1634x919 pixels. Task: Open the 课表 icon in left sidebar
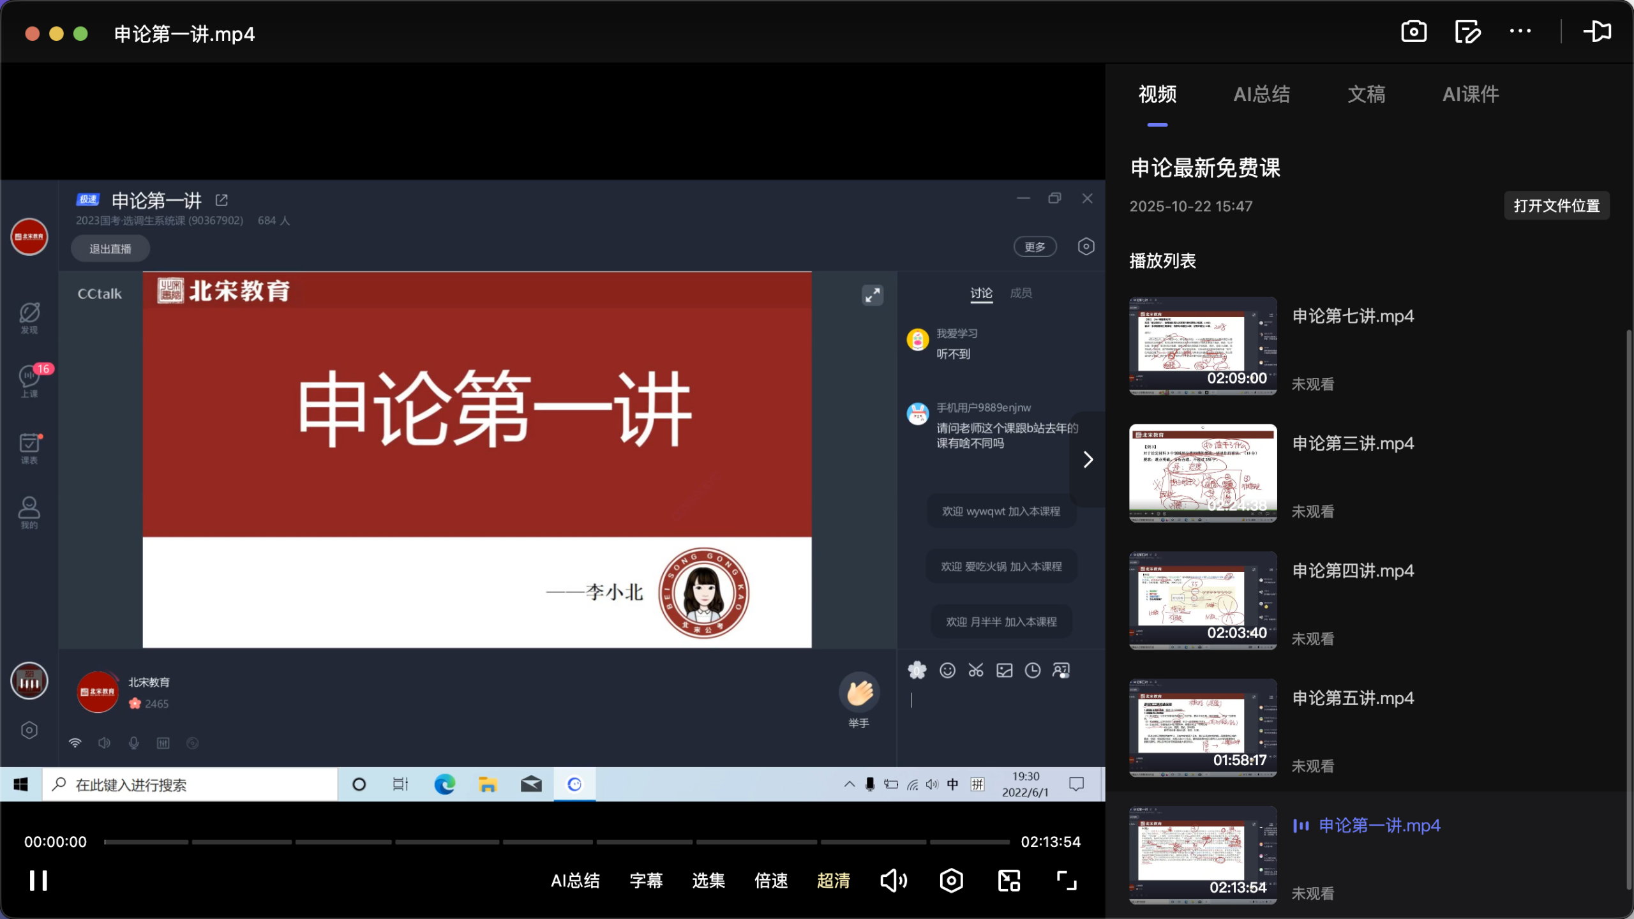pyautogui.click(x=29, y=447)
